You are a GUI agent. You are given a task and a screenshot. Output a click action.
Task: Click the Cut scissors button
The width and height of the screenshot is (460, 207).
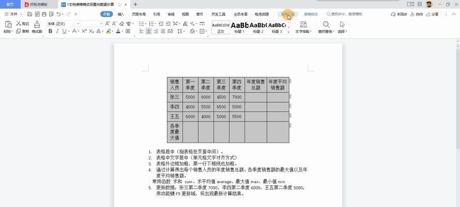click(x=23, y=24)
